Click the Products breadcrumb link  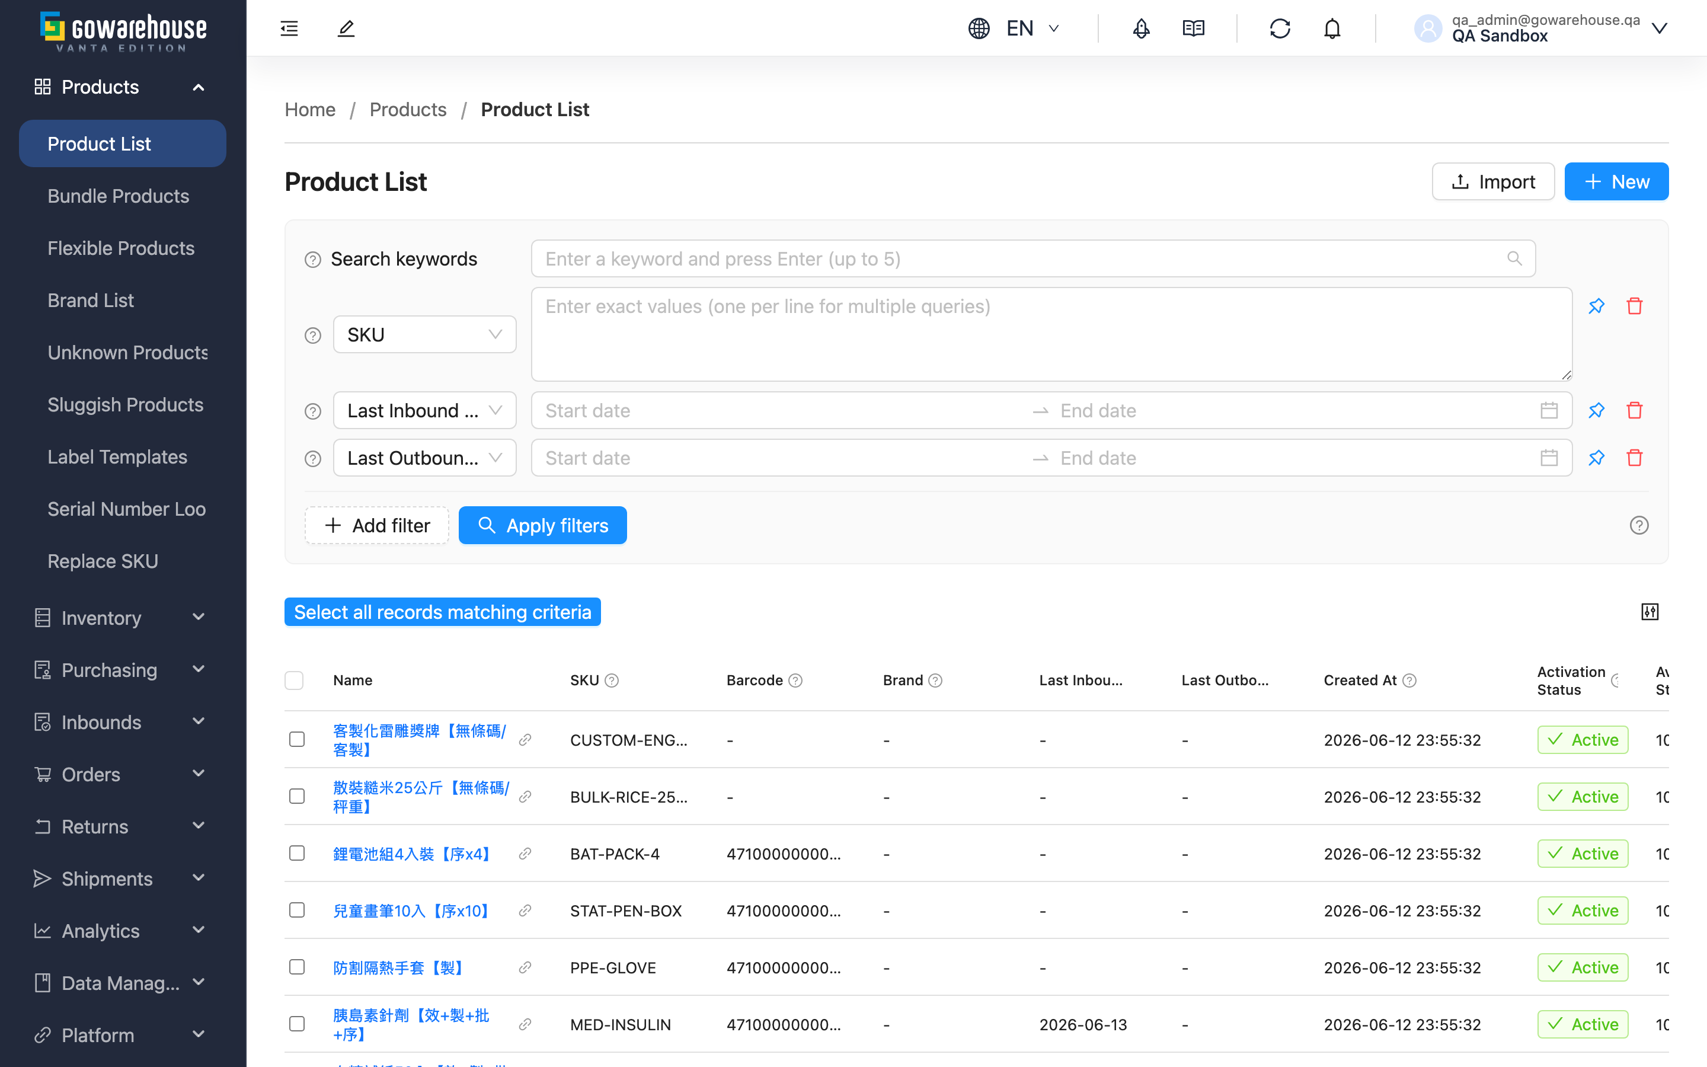pyautogui.click(x=408, y=110)
